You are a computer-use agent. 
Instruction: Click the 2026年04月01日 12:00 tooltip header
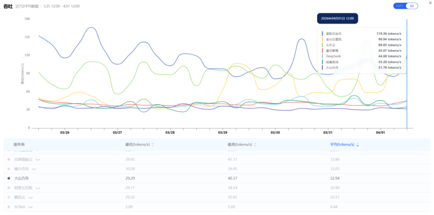(337, 19)
